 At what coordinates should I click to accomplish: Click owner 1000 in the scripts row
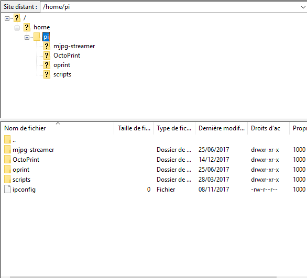click(299, 180)
